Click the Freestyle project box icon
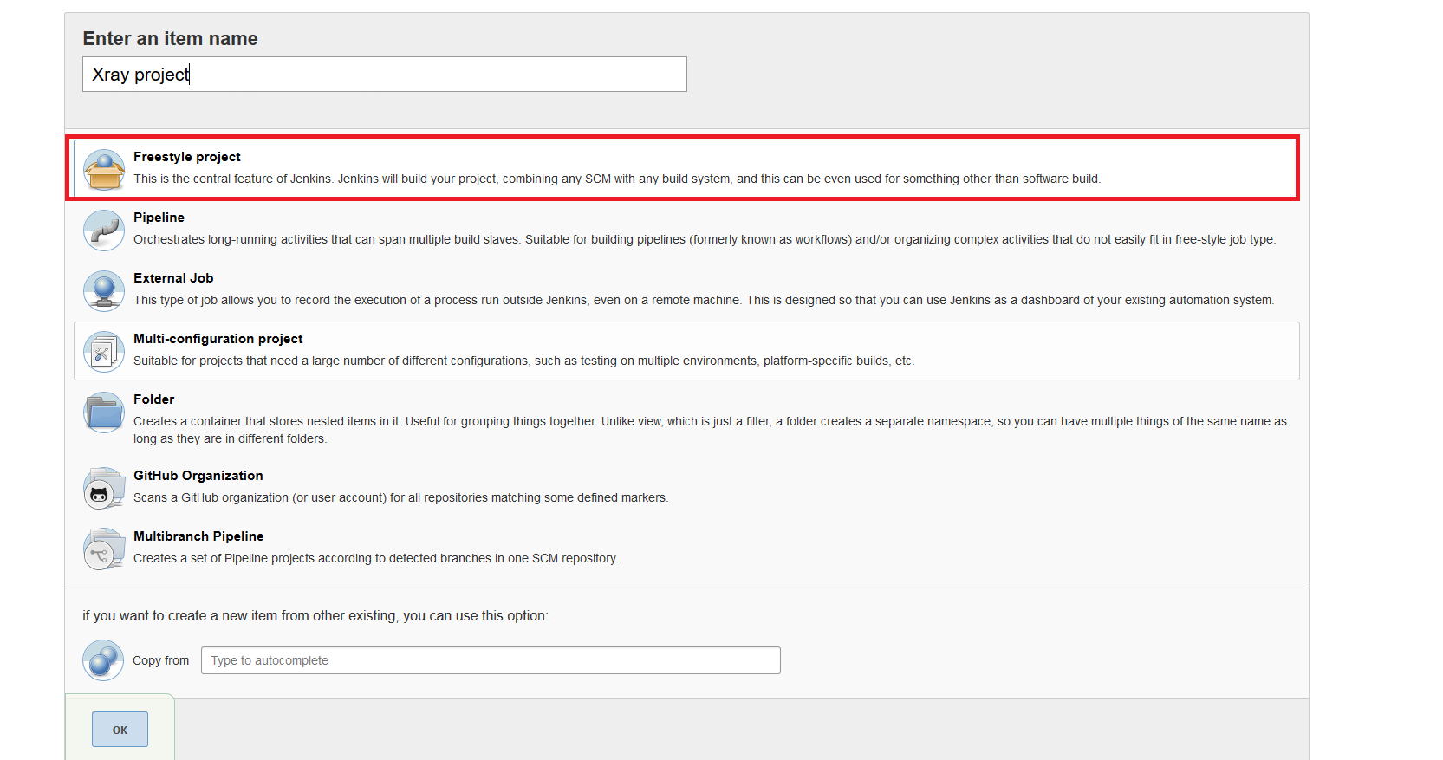Image resolution: width=1443 pixels, height=760 pixels. point(104,169)
